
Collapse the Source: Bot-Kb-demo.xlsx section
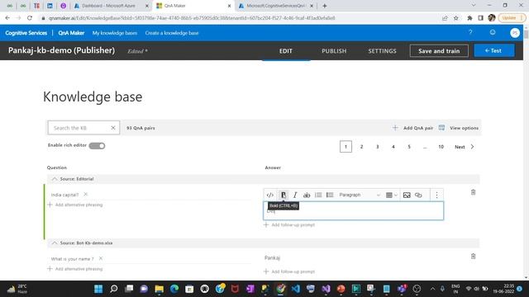click(x=55, y=243)
